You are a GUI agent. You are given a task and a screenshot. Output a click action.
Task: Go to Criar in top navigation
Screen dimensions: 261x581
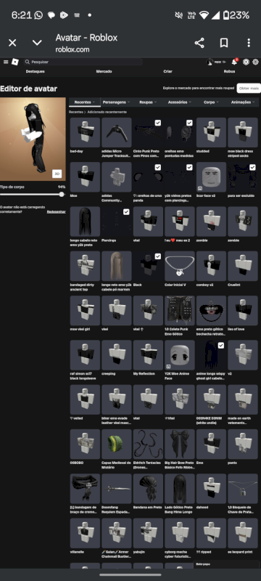pyautogui.click(x=168, y=71)
